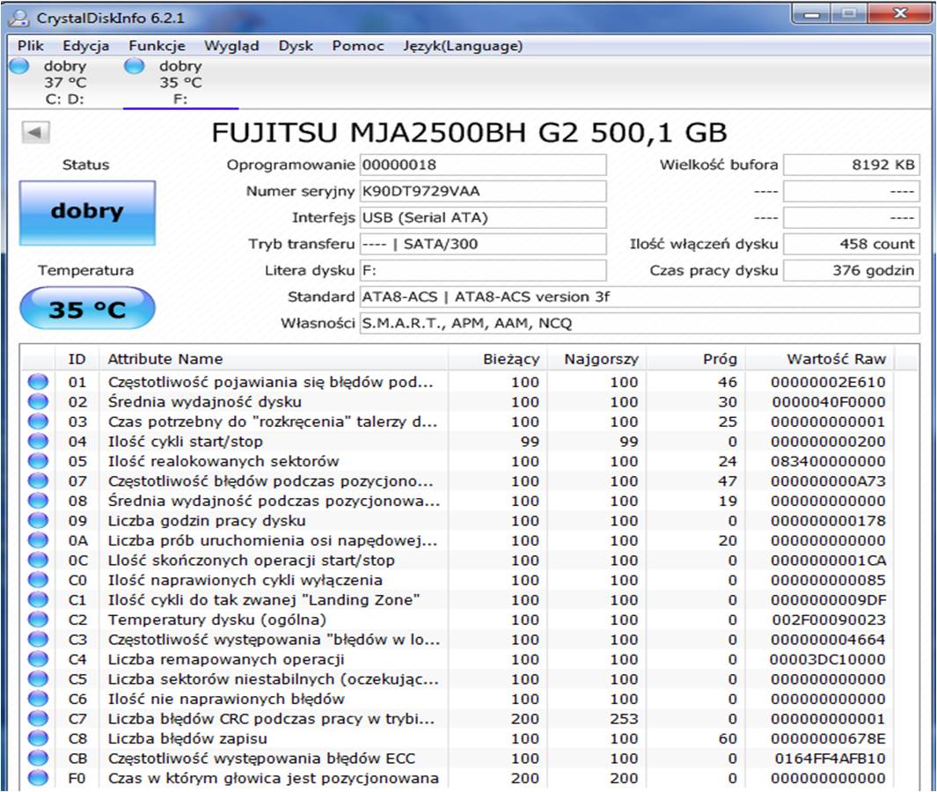Screen dimensions: 937x792
Task: Click the Próg column header
Action: click(x=696, y=359)
